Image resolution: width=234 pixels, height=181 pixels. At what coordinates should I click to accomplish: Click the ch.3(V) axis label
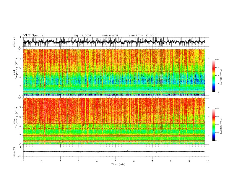14,152
